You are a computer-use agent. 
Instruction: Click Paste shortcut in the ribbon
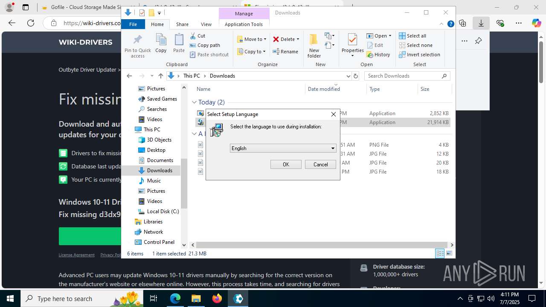(209, 55)
